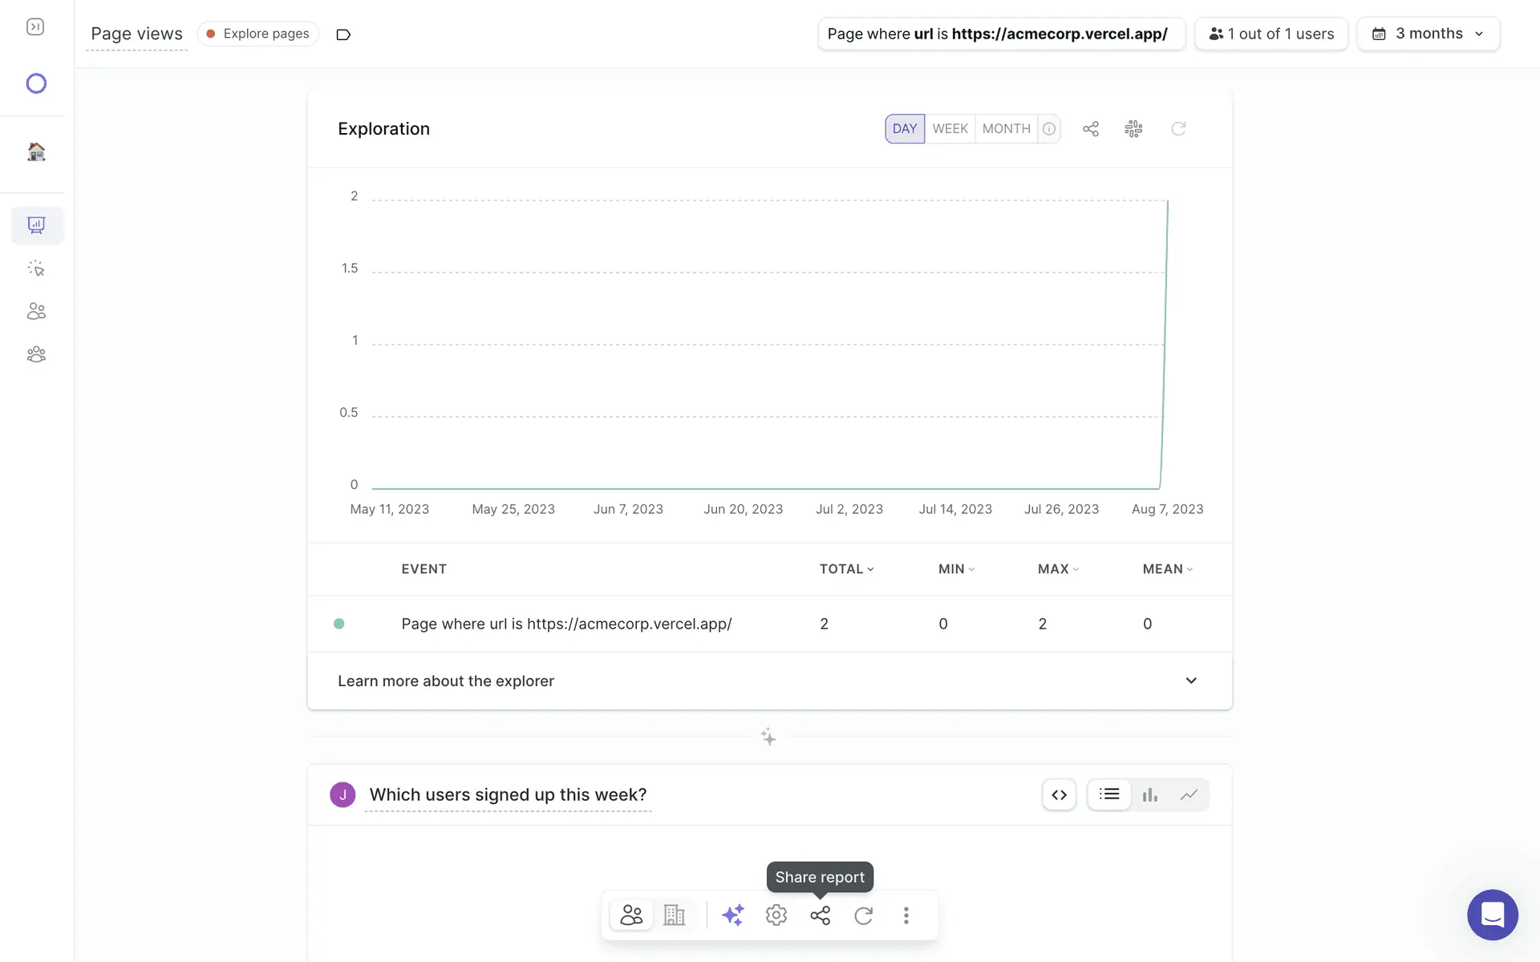The height and width of the screenshot is (962, 1540).
Task: Switch chart granularity to WEEK
Action: [950, 129]
